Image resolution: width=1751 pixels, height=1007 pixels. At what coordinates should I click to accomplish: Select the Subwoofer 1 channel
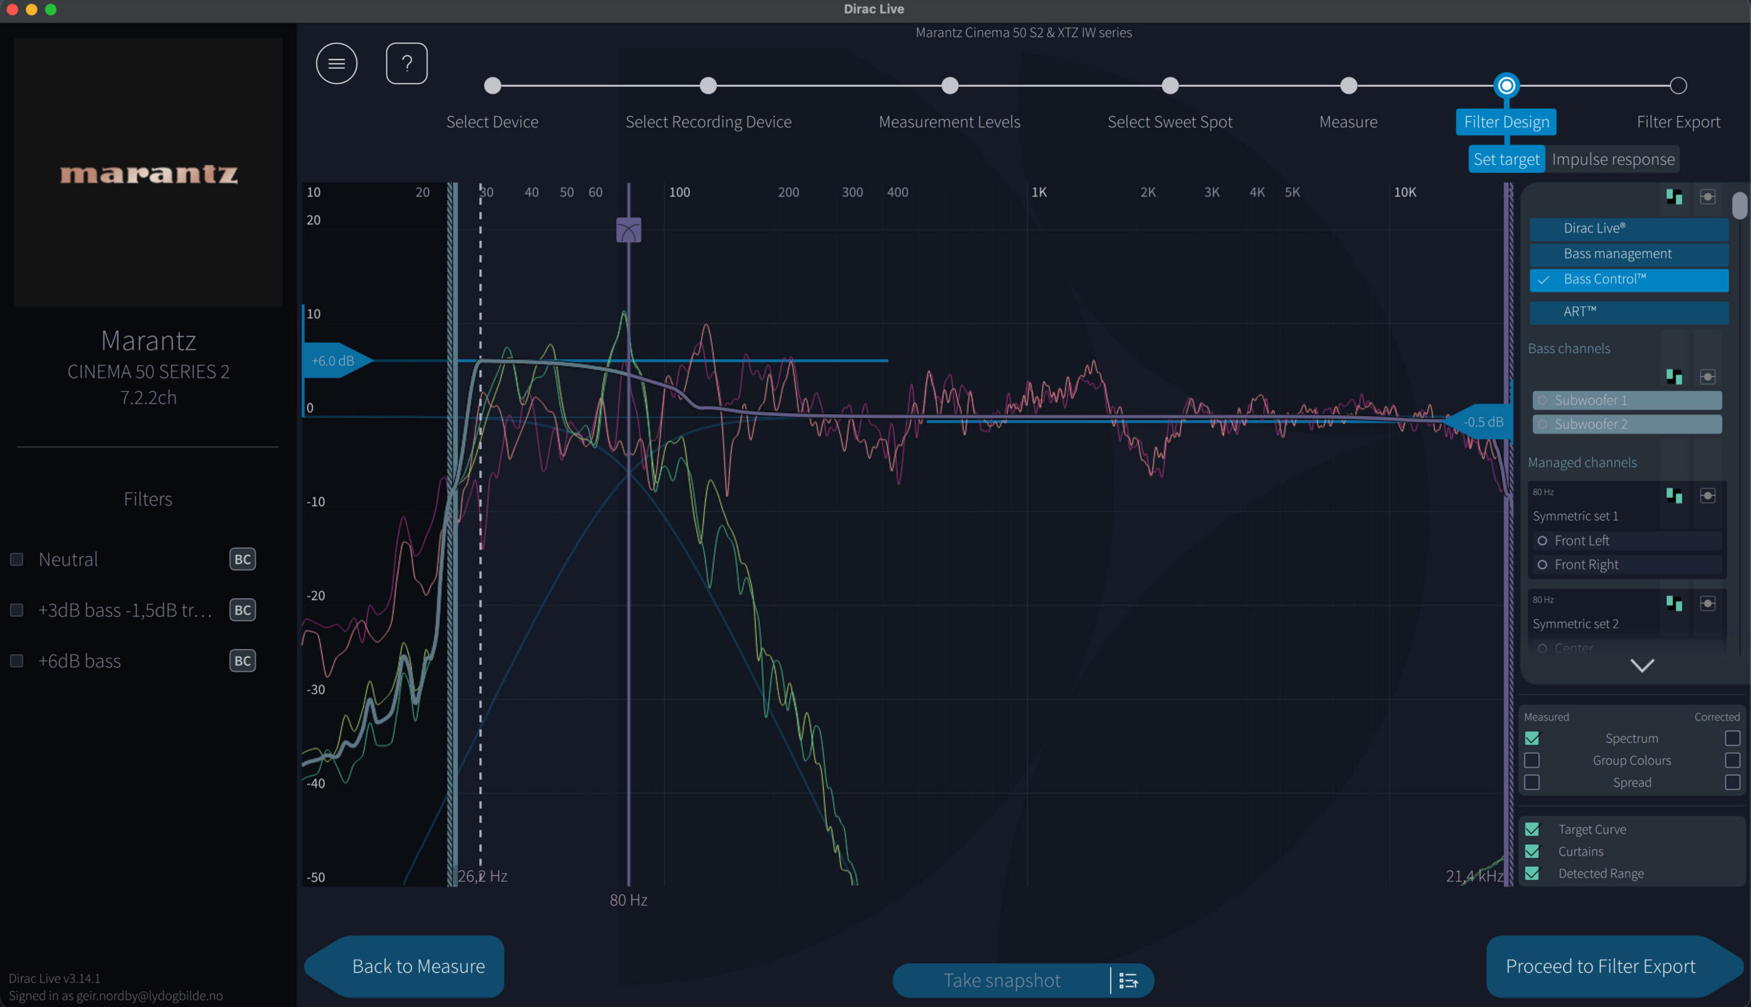point(1627,400)
